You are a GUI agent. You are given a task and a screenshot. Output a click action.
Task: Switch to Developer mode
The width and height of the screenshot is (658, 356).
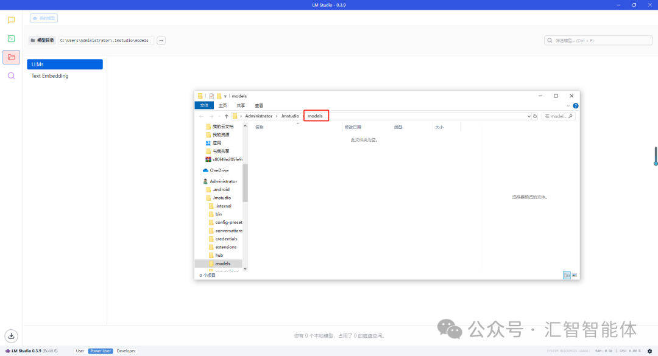[126, 351]
